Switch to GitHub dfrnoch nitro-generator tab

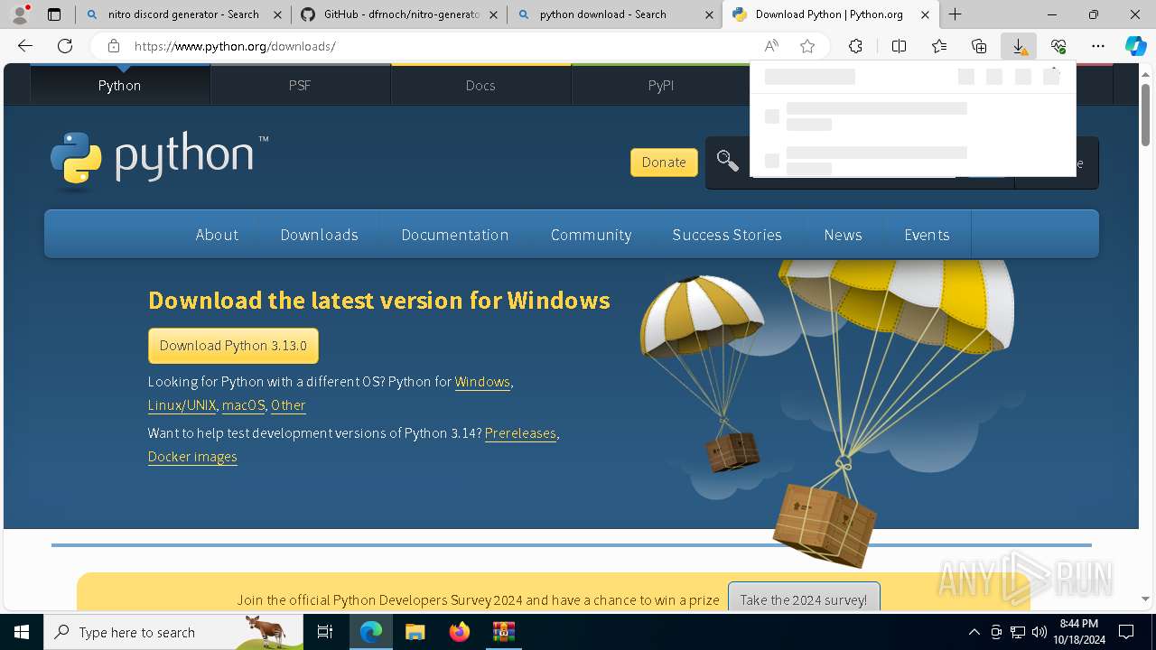[399, 14]
